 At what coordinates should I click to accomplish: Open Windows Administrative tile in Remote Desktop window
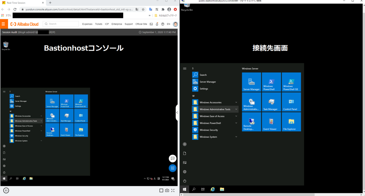252,102
